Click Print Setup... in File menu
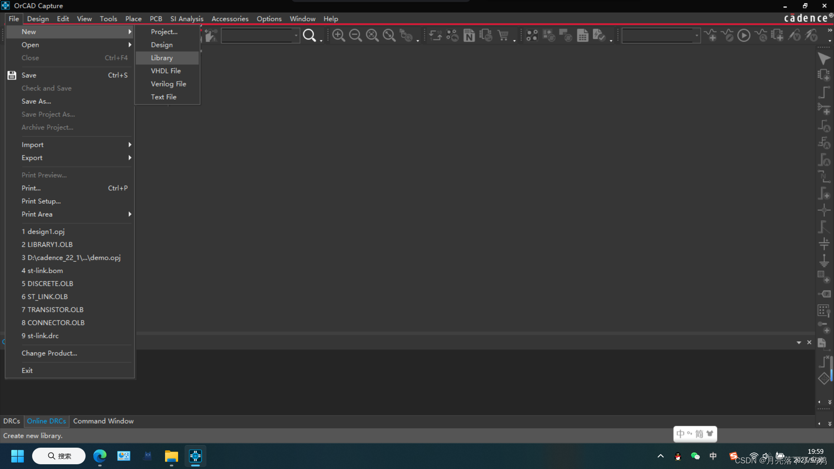 pyautogui.click(x=69, y=201)
